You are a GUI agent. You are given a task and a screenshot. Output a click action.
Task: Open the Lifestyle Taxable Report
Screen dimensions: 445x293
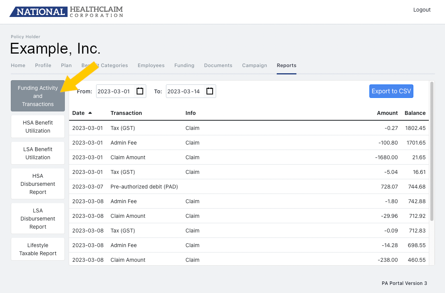pyautogui.click(x=38, y=249)
